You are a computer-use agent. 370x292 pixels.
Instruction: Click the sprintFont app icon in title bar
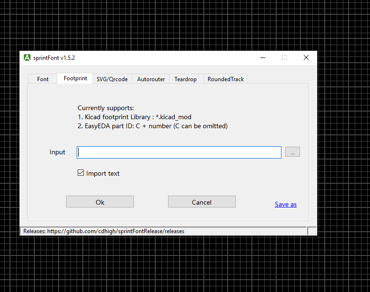pyautogui.click(x=27, y=57)
